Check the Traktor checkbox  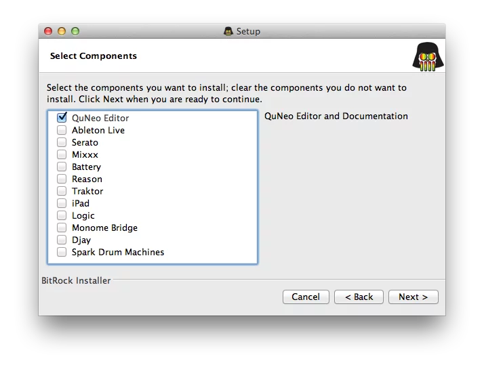[x=62, y=191]
